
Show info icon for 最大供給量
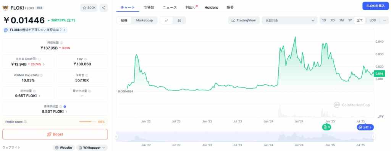click(89, 91)
